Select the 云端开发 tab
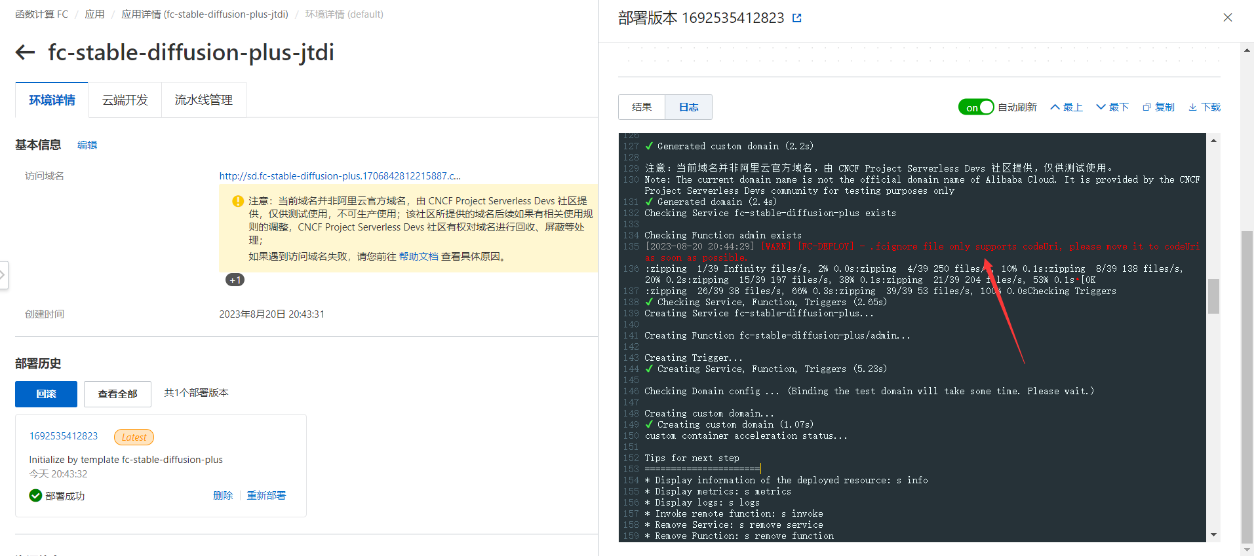Screen dimensions: 1254x556 coord(125,100)
